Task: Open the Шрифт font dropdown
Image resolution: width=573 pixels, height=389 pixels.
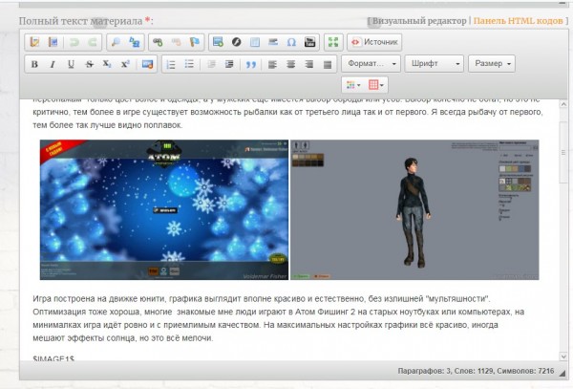Action: (x=435, y=64)
